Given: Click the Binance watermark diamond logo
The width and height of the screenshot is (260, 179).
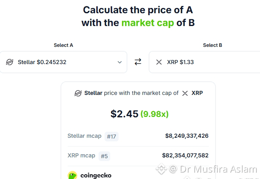Looking at the screenshot, I should [x=161, y=169].
